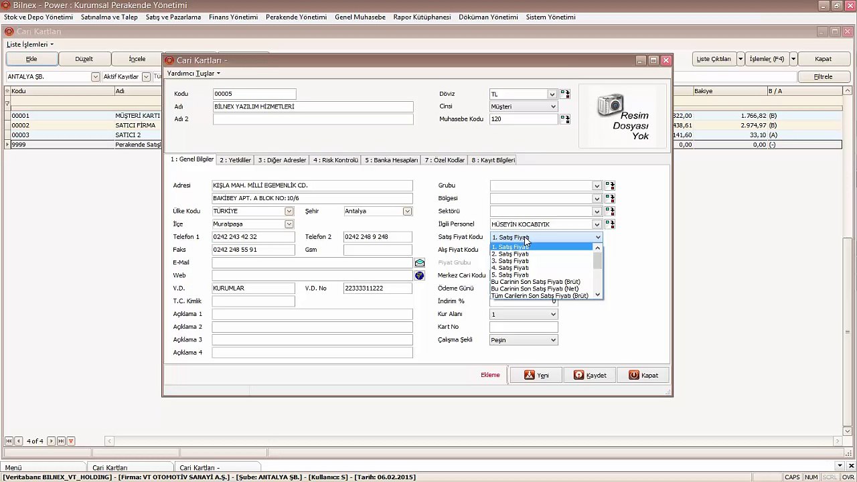Switch to 3 : Diğer Adresler tab
Image resolution: width=857 pixels, height=482 pixels.
(282, 160)
